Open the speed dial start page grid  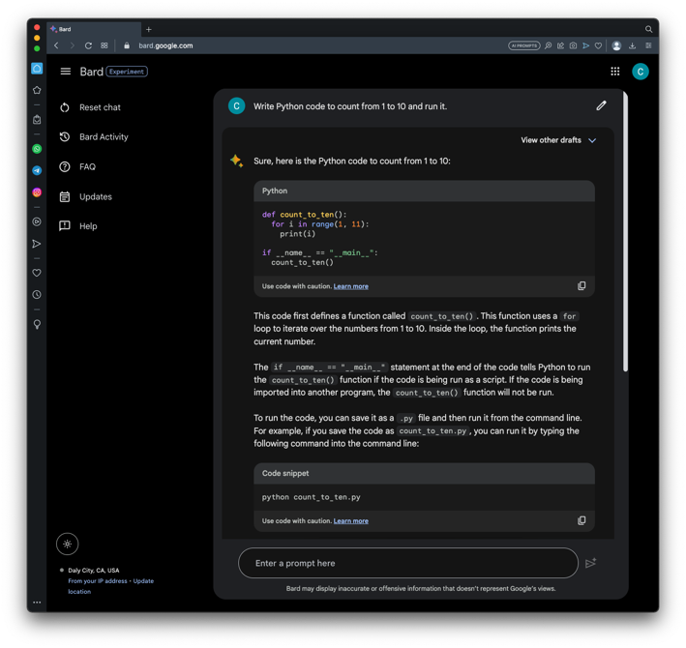(x=104, y=45)
